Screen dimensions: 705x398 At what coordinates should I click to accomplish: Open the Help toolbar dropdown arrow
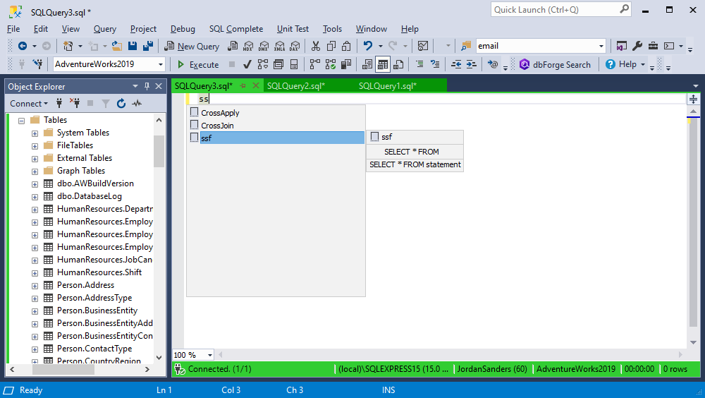point(642,64)
